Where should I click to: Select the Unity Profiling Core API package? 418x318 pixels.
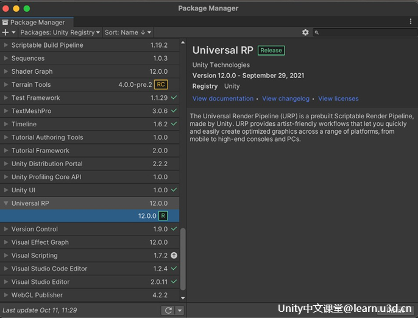tap(90, 177)
